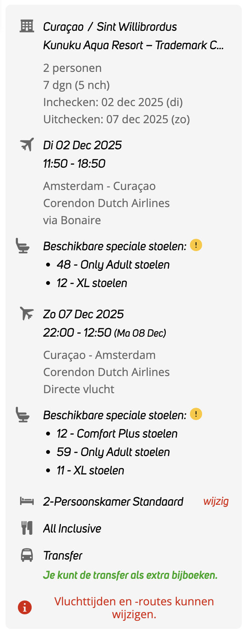Click the warning icon after Beschikbare speciale stoelen

pyautogui.click(x=196, y=245)
